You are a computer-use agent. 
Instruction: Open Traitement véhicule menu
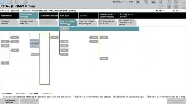click(49, 16)
